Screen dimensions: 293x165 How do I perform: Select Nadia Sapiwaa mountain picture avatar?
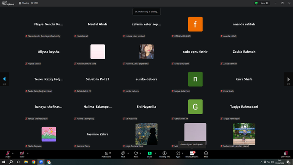(49, 134)
